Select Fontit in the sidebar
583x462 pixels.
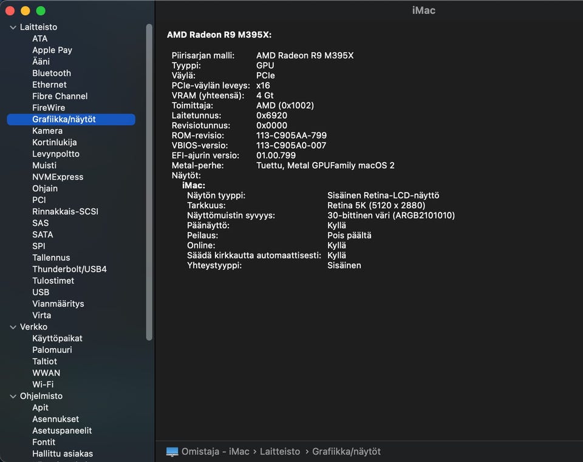coord(44,442)
